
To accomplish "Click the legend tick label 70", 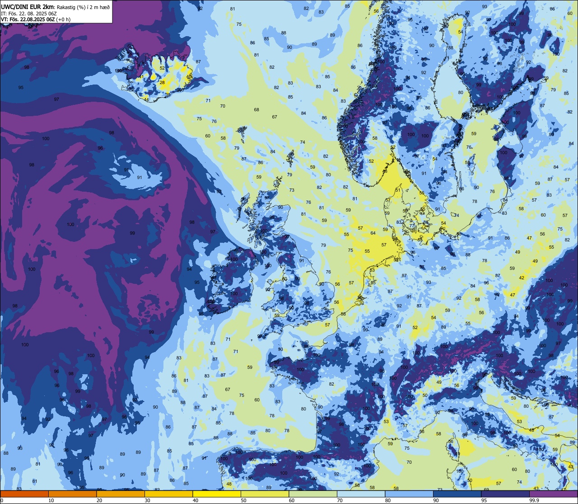I will [340, 500].
